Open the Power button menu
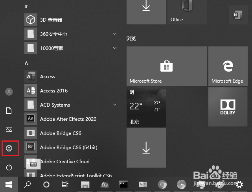The image size is (252, 192). coord(9,167)
